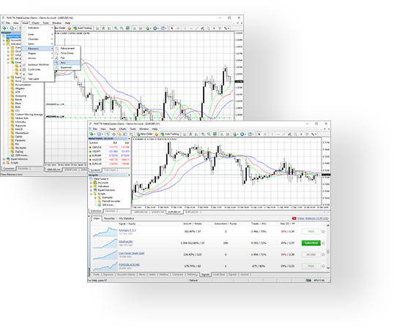Click the 20 USD subscribe button
Screen dimensions: 394x328
pos(311,254)
